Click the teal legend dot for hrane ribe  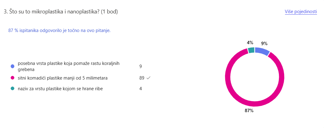pos(12,89)
